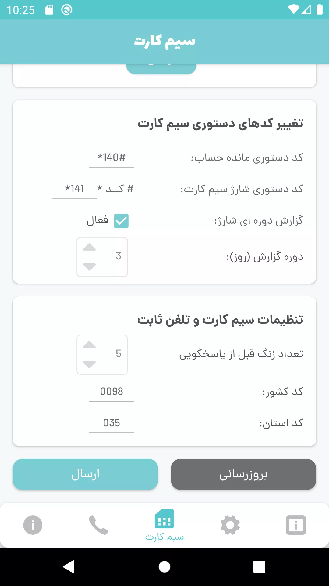This screenshot has width=329, height=586.
Task: Select the SIM card tab icon
Action: point(164,519)
